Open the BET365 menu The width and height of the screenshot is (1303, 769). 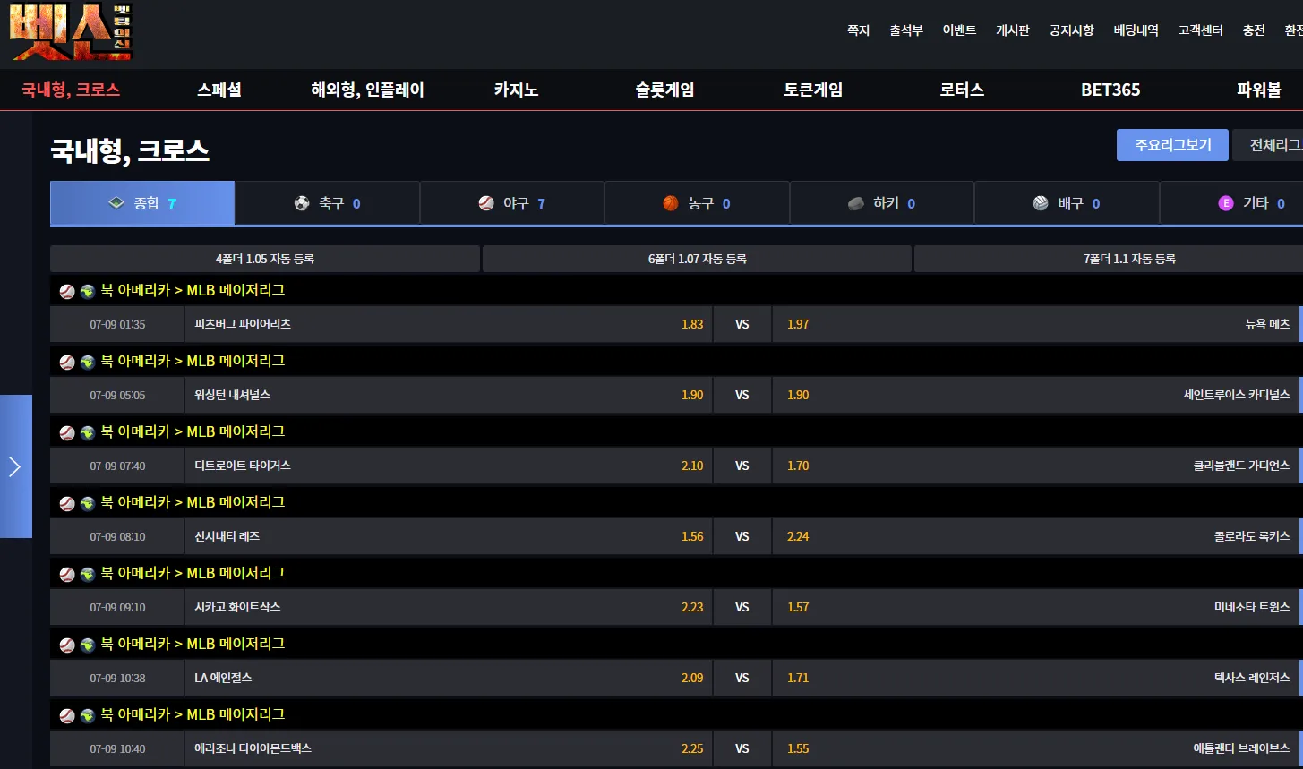click(1110, 90)
